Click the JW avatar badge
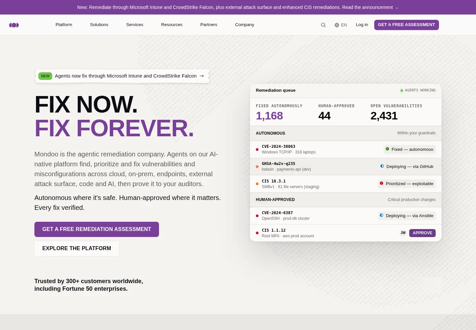The height and width of the screenshot is (330, 476). point(403,233)
